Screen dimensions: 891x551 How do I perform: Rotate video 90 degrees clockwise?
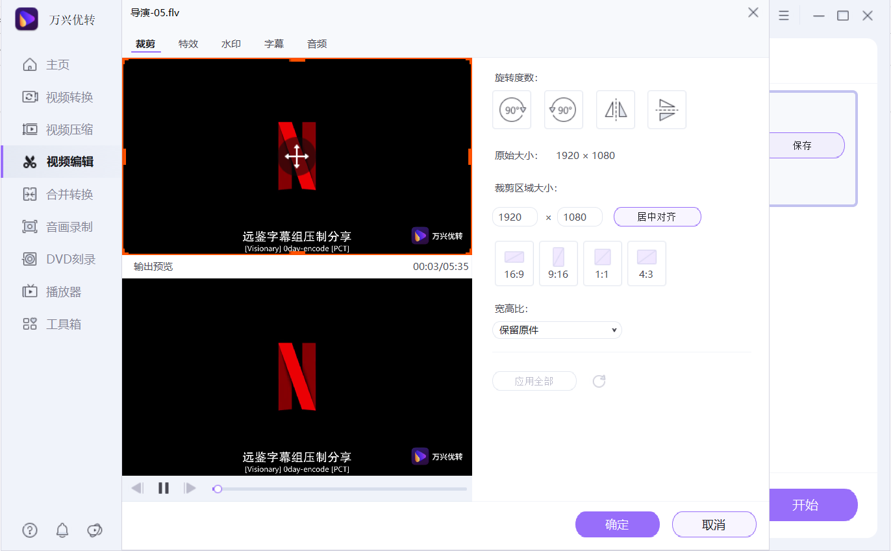point(512,110)
